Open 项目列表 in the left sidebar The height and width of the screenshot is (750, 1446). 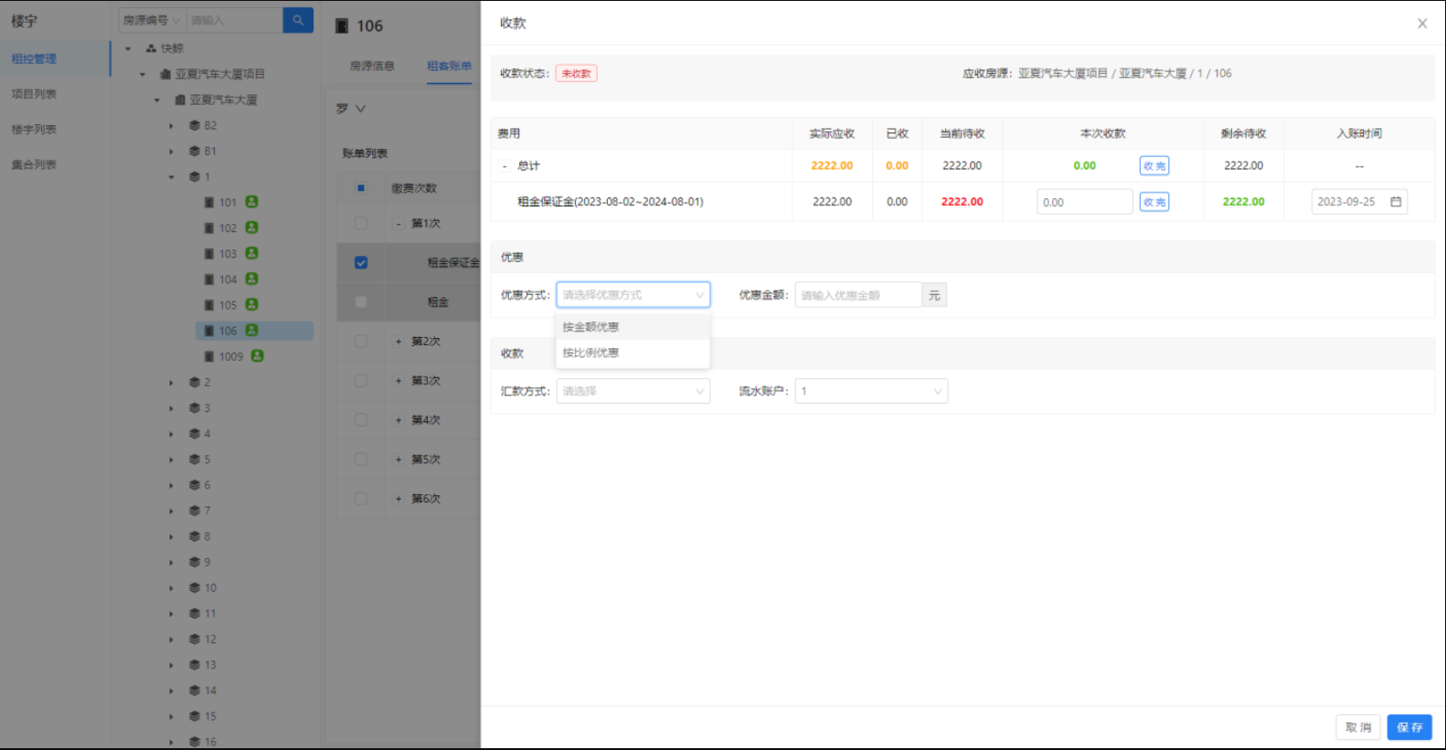click(x=34, y=94)
